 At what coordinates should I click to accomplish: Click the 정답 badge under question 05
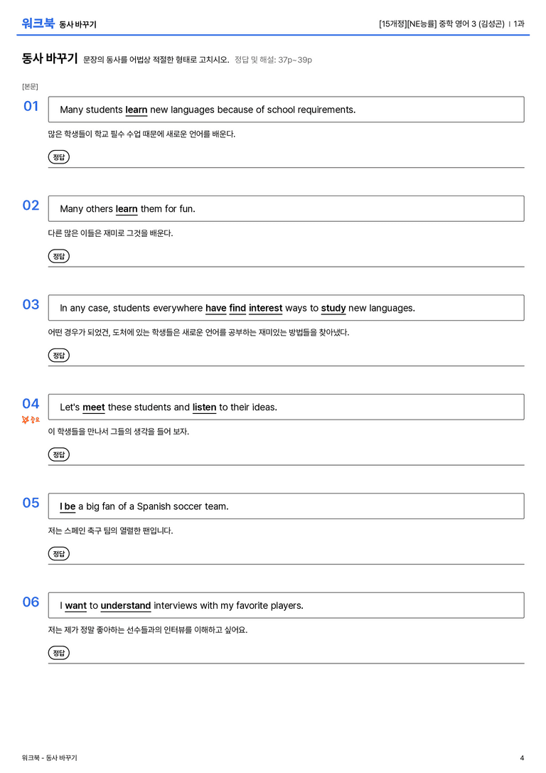58,553
